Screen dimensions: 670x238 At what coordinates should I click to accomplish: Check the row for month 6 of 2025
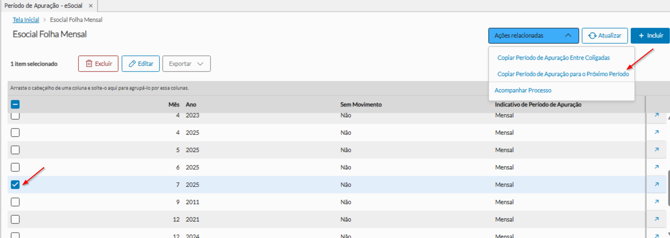(15, 167)
